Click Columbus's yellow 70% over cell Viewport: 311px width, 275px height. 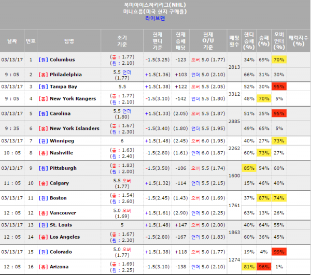coord(279,60)
